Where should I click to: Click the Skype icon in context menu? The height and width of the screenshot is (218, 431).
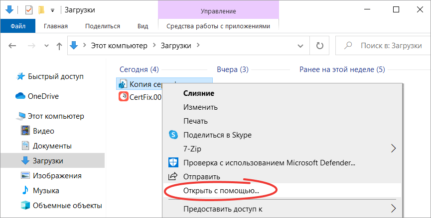click(x=173, y=135)
